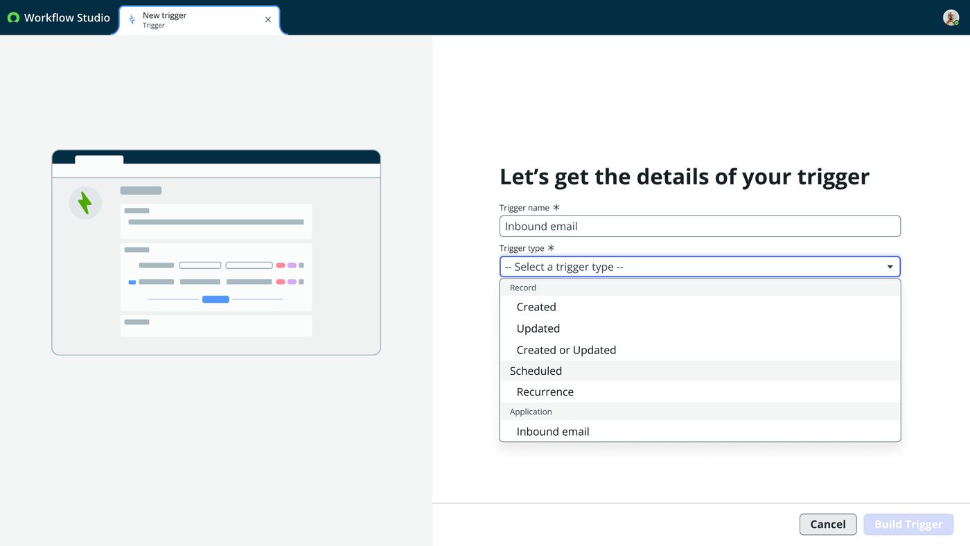Select the Created trigger option
The image size is (970, 546).
700,307
